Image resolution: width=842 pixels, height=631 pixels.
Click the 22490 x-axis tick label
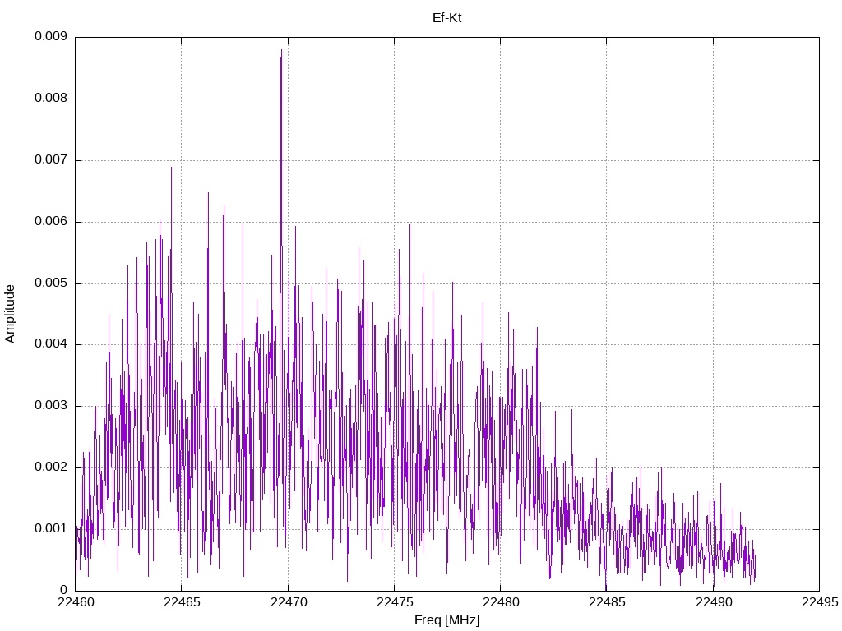(714, 602)
